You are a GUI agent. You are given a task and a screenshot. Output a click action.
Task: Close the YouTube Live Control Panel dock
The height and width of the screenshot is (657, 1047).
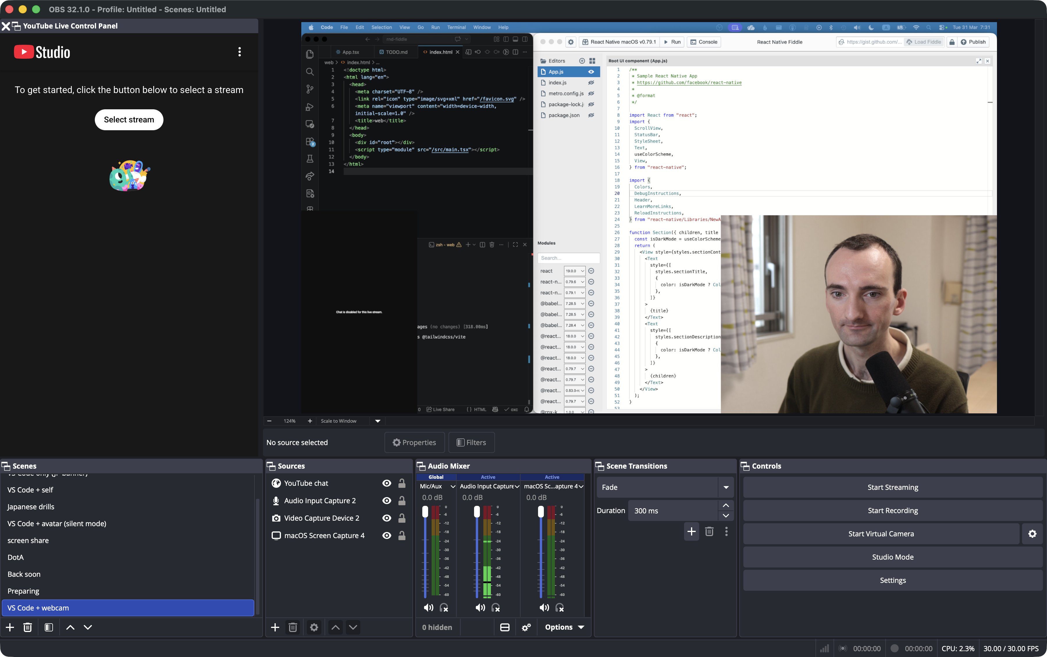pyautogui.click(x=6, y=26)
